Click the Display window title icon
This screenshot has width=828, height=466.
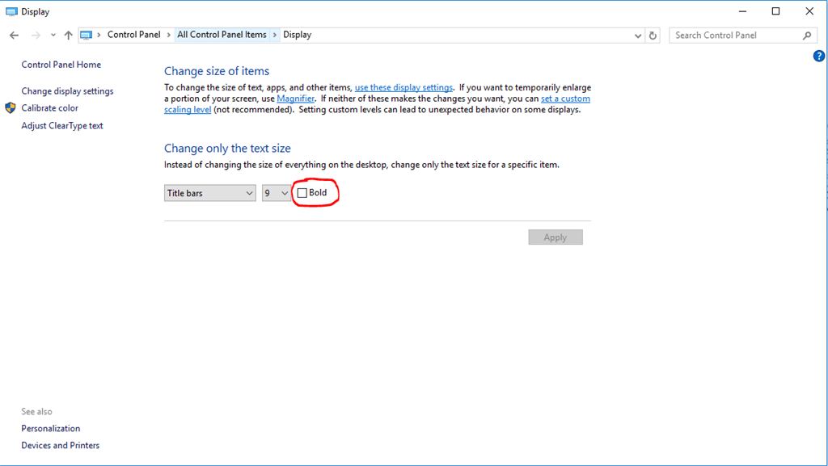click(11, 11)
